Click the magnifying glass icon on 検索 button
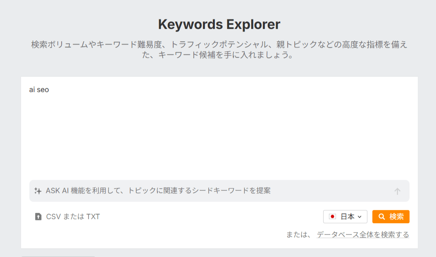 tap(382, 217)
